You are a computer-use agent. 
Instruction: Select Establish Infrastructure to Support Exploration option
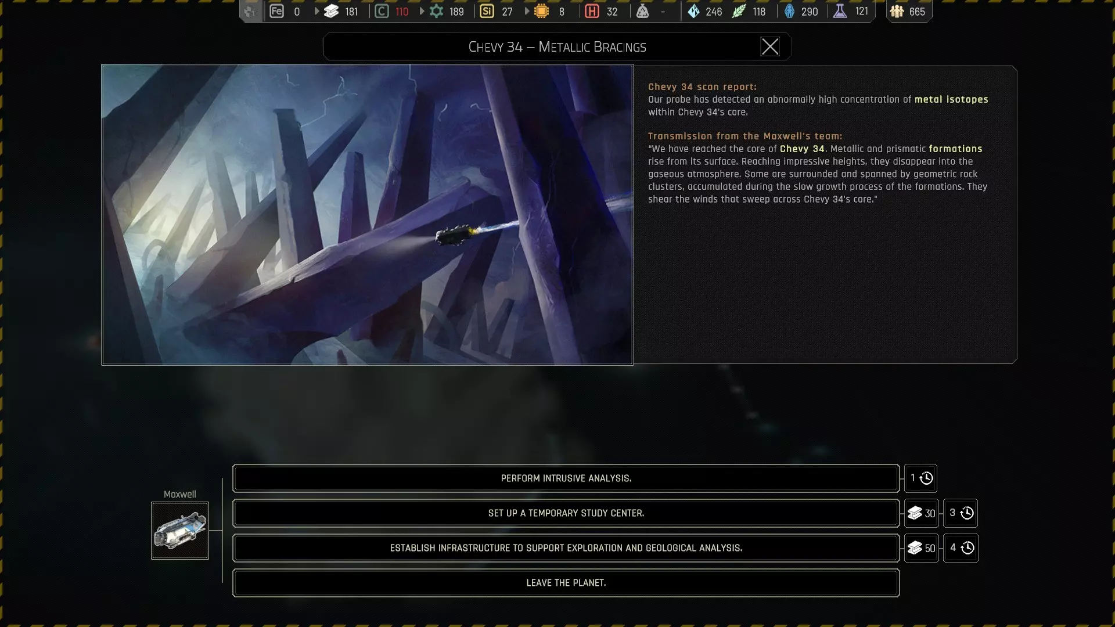click(x=566, y=548)
